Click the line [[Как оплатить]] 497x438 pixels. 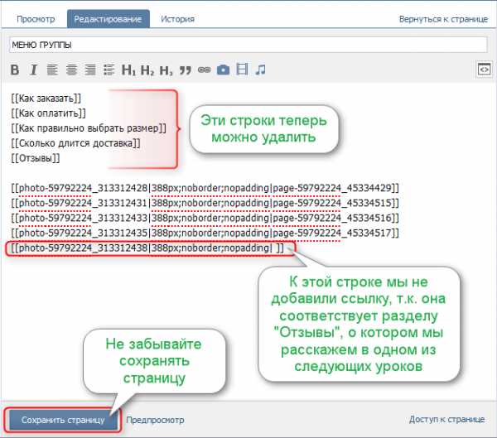coord(49,113)
